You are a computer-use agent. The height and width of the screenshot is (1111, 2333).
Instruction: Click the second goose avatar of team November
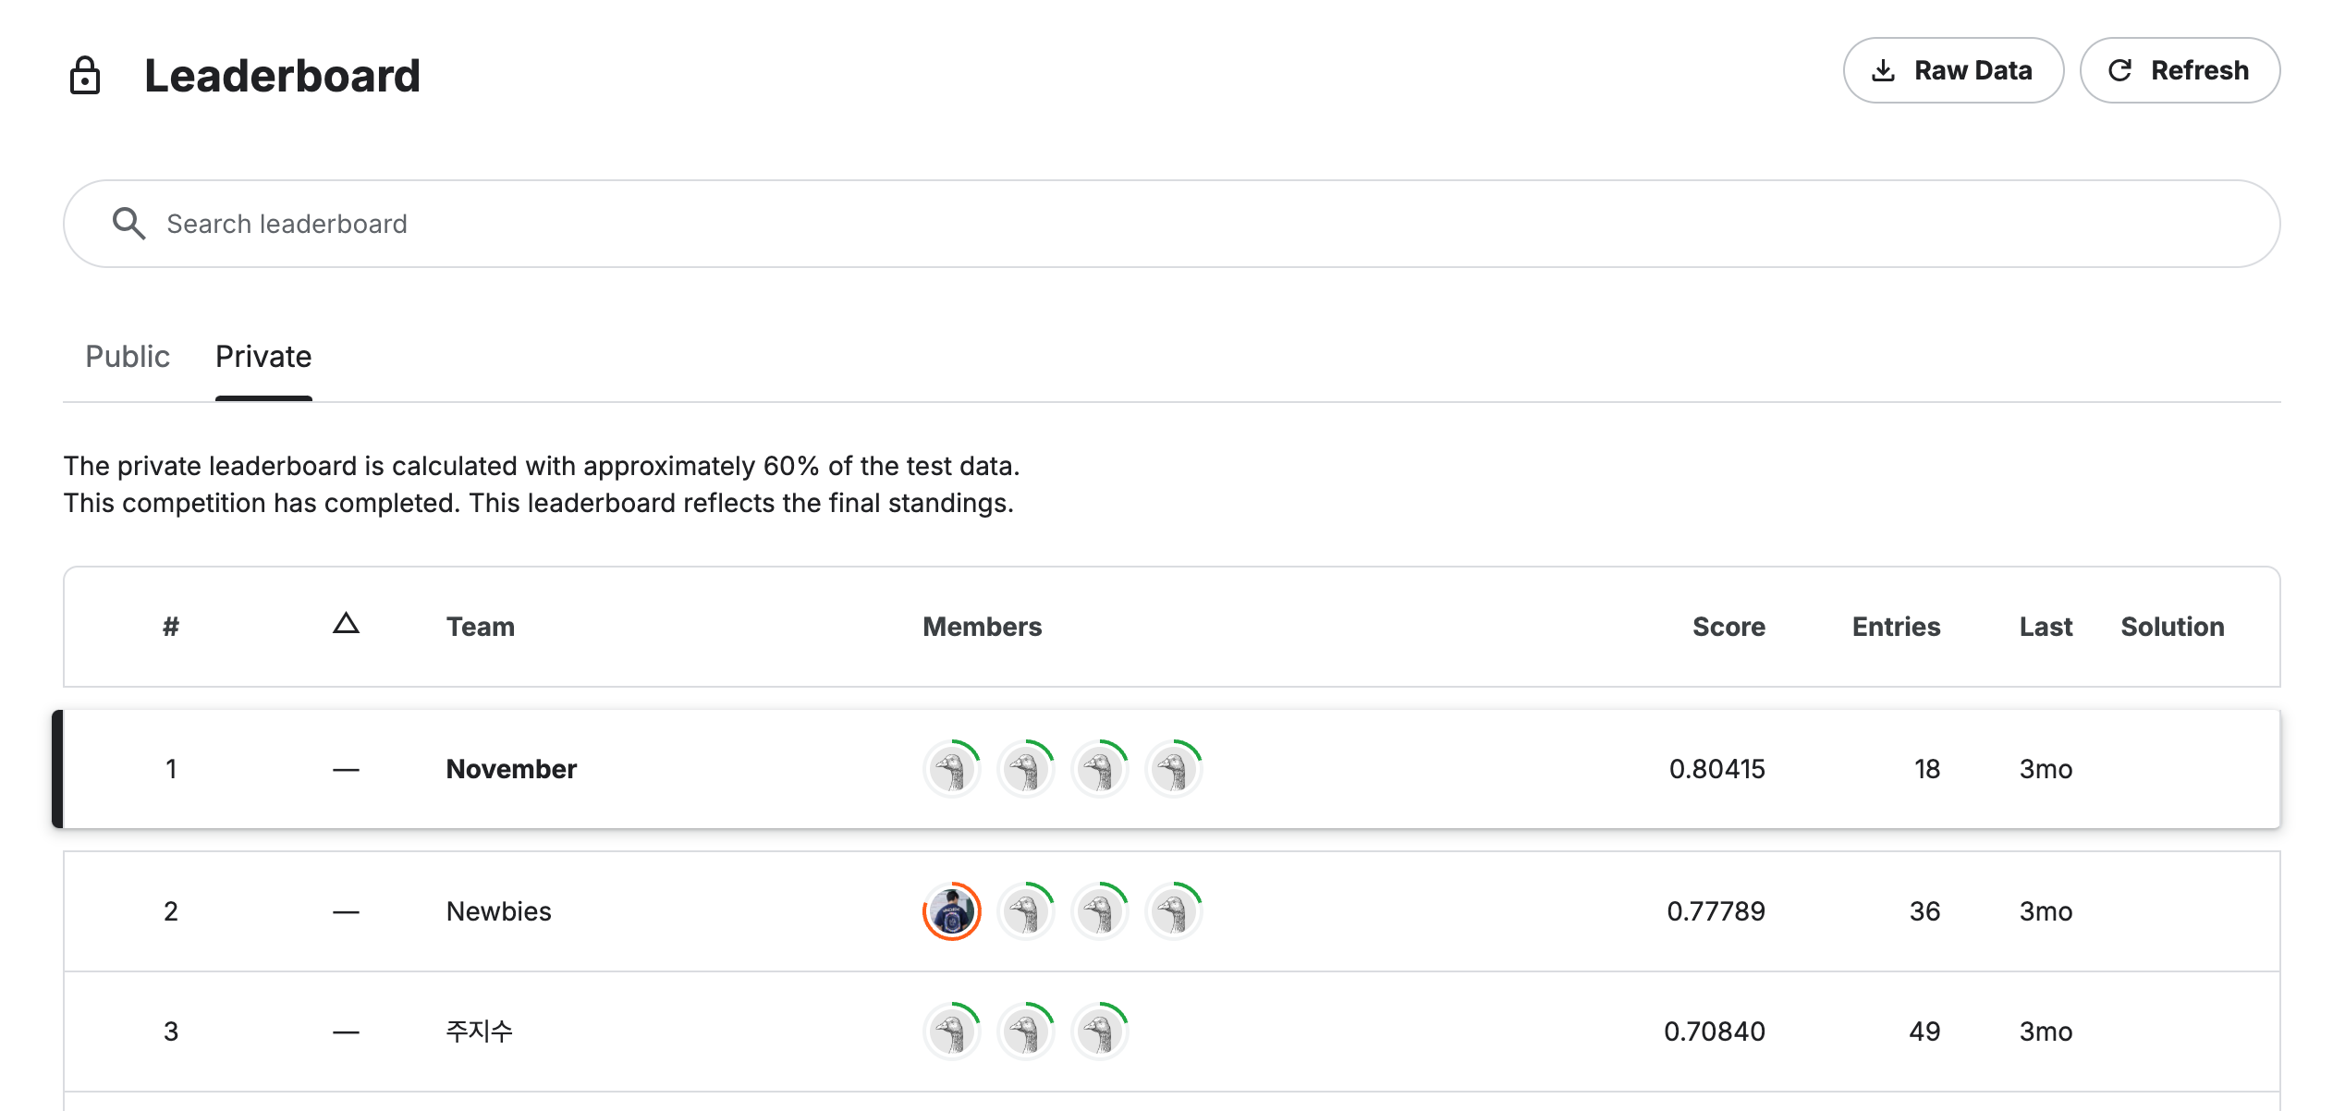click(x=1025, y=768)
